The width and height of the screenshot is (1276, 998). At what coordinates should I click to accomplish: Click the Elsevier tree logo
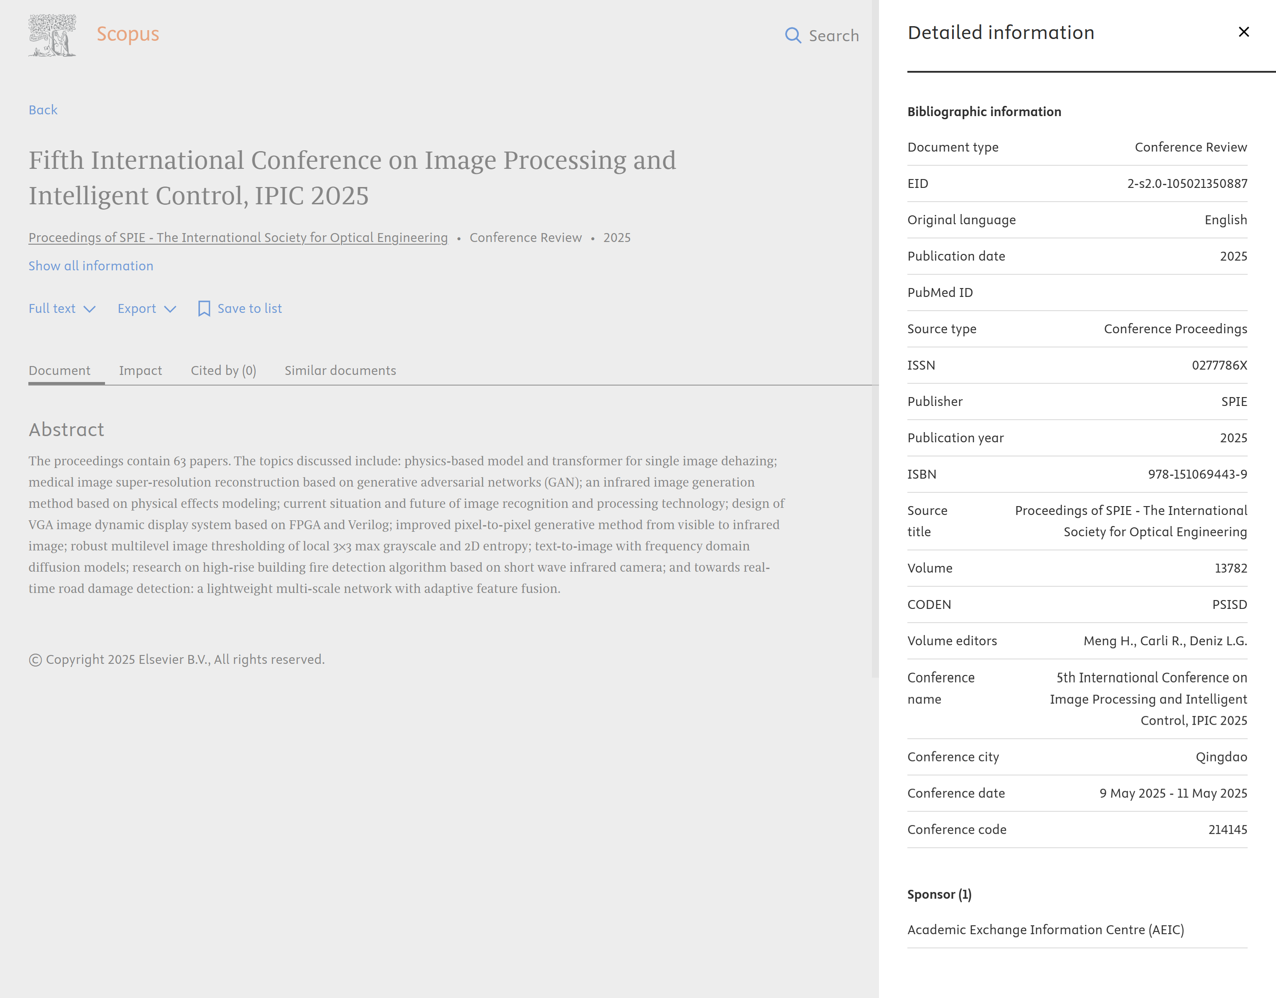[52, 35]
